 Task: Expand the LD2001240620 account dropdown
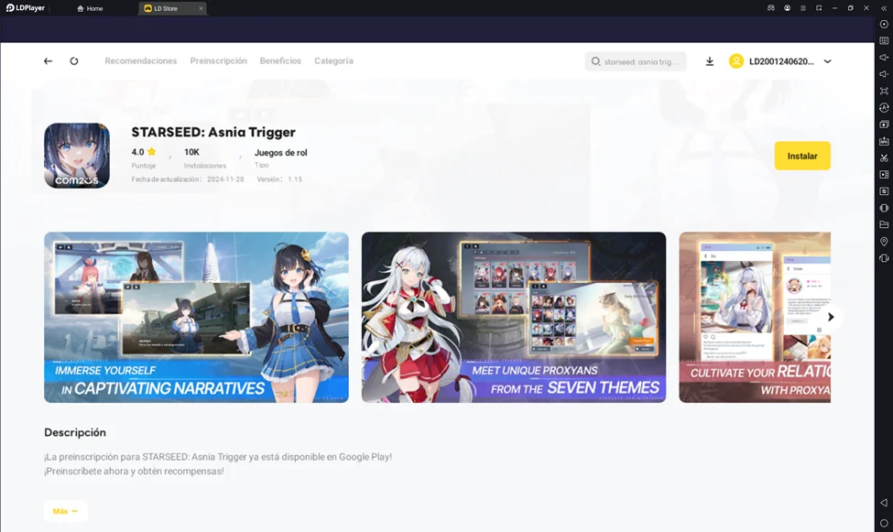pos(827,61)
